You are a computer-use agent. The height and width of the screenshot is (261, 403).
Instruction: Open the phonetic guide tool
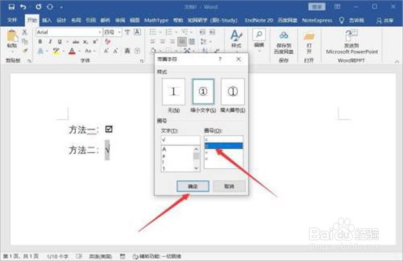point(127,32)
